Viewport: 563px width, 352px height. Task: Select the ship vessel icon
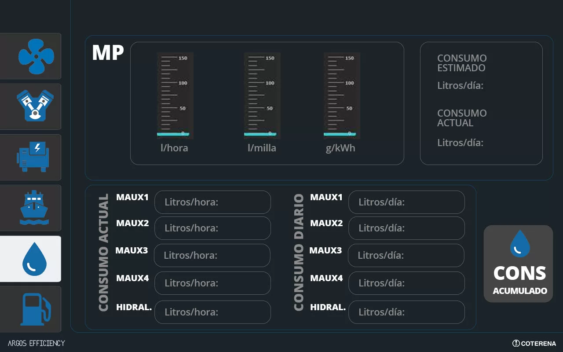click(33, 208)
